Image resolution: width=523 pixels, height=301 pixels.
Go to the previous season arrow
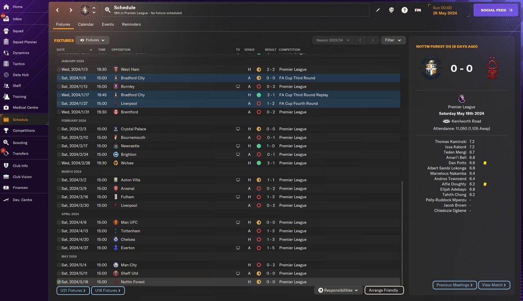tap(360, 40)
